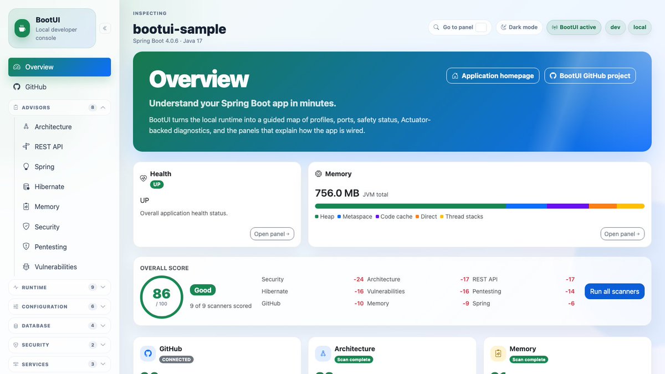This screenshot has height=374, width=665.
Task: Click the Runtime section pulse icon
Action: click(x=16, y=288)
